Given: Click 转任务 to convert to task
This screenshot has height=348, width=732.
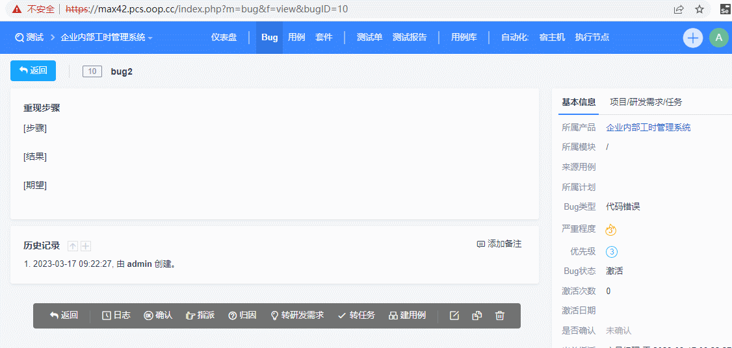Looking at the screenshot, I should [x=356, y=316].
